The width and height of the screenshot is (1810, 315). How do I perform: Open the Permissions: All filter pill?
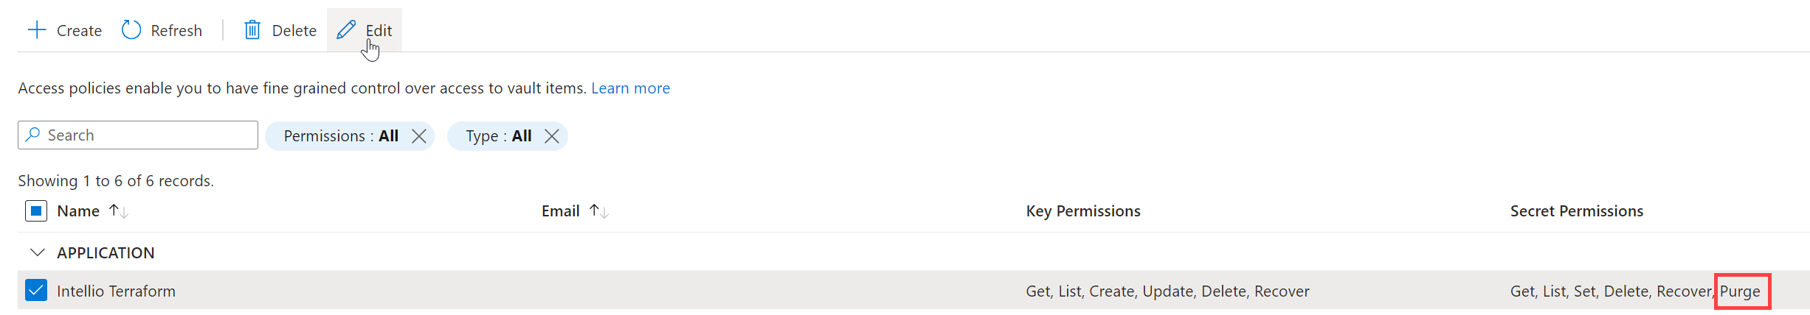coord(341,136)
